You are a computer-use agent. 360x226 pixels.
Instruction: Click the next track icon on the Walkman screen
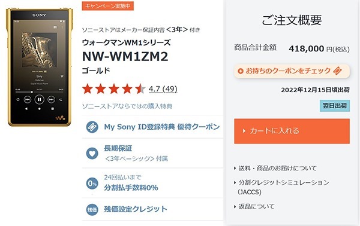click(51, 99)
